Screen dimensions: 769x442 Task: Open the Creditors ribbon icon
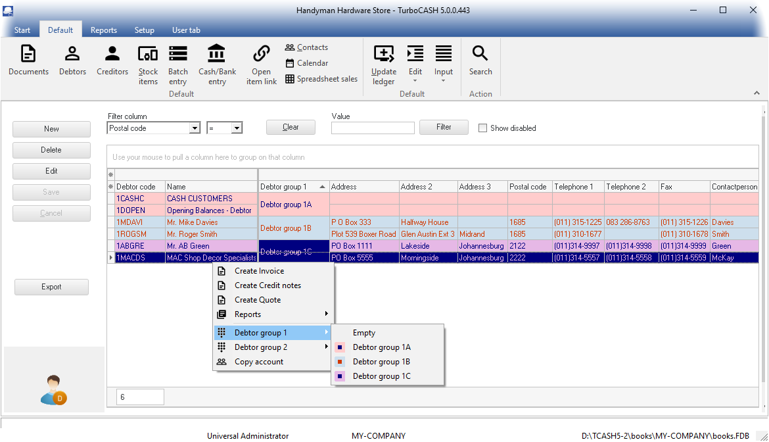click(112, 61)
